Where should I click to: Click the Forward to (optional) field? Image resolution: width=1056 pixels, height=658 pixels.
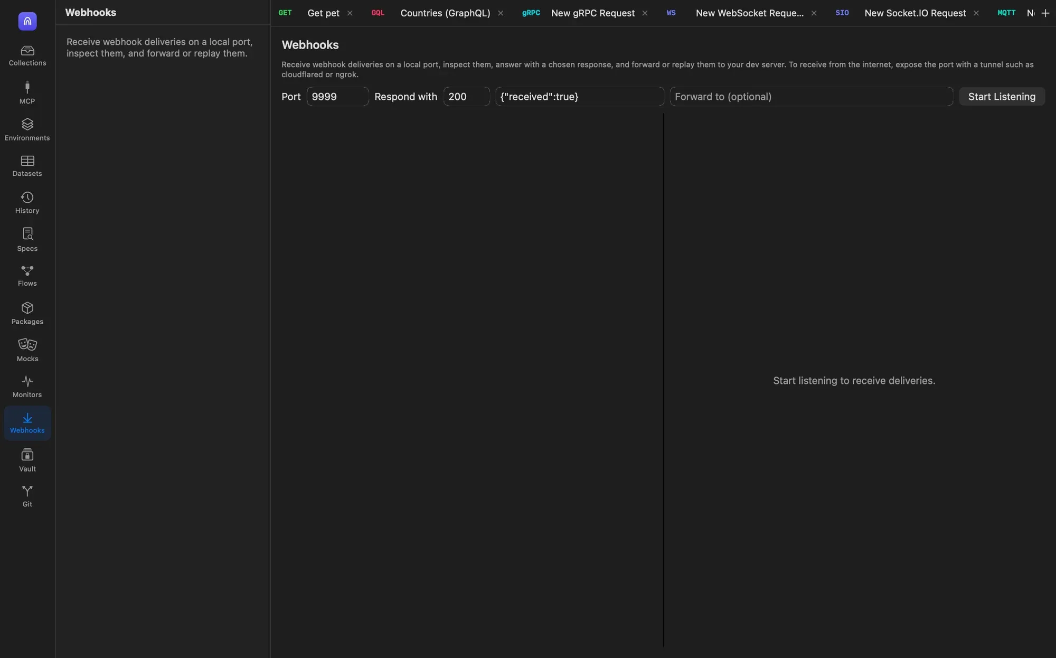coord(812,97)
